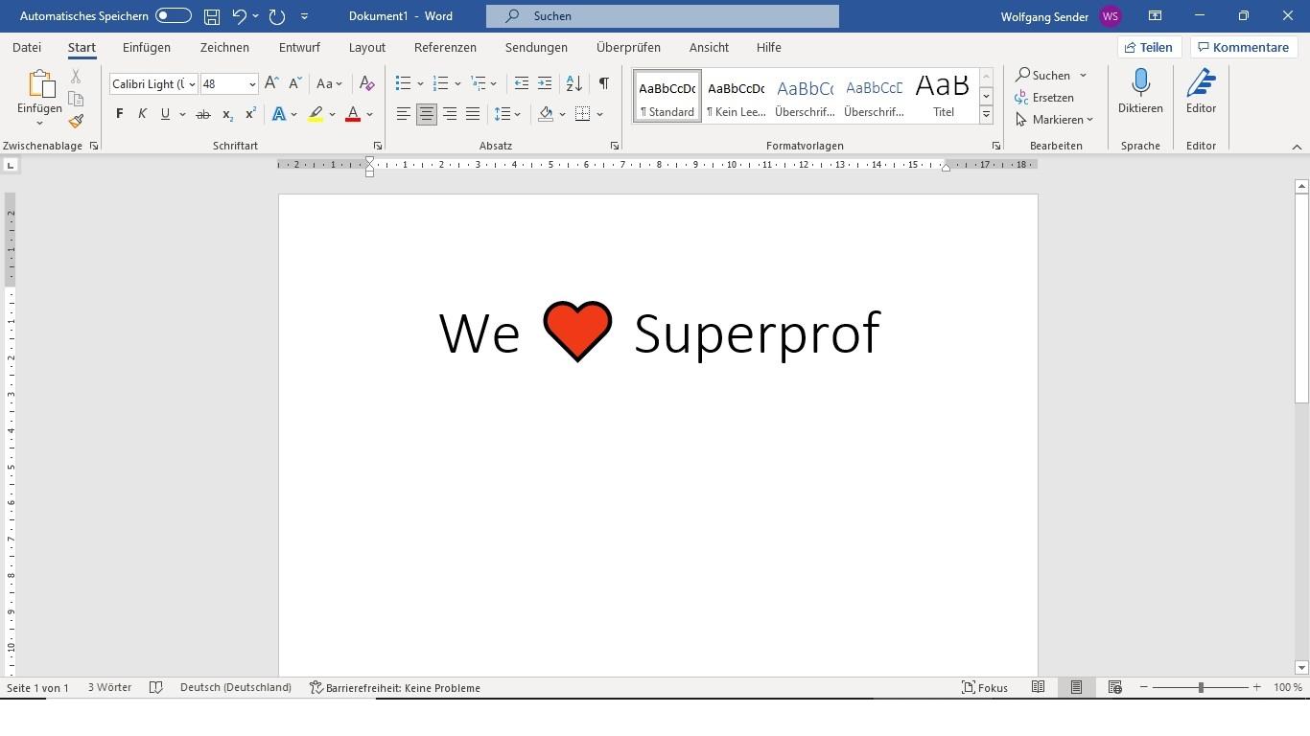1310x736 pixels.
Task: Decrease font size with shrink icon
Action: (295, 83)
